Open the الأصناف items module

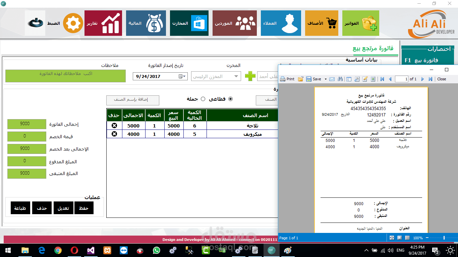pos(322,23)
